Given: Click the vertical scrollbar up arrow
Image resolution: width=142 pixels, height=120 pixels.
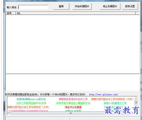Looking at the screenshot, I should 136,98.
